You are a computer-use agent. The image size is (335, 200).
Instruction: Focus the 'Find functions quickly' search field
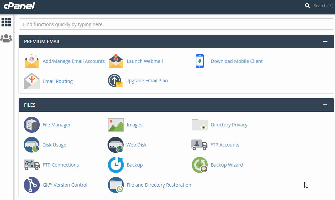click(176, 24)
